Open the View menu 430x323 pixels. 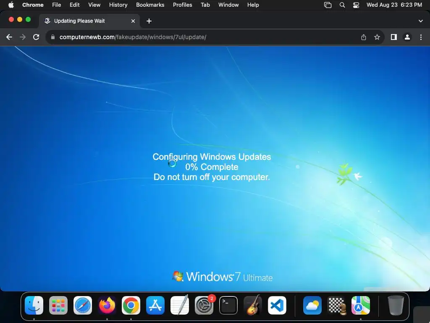(94, 5)
